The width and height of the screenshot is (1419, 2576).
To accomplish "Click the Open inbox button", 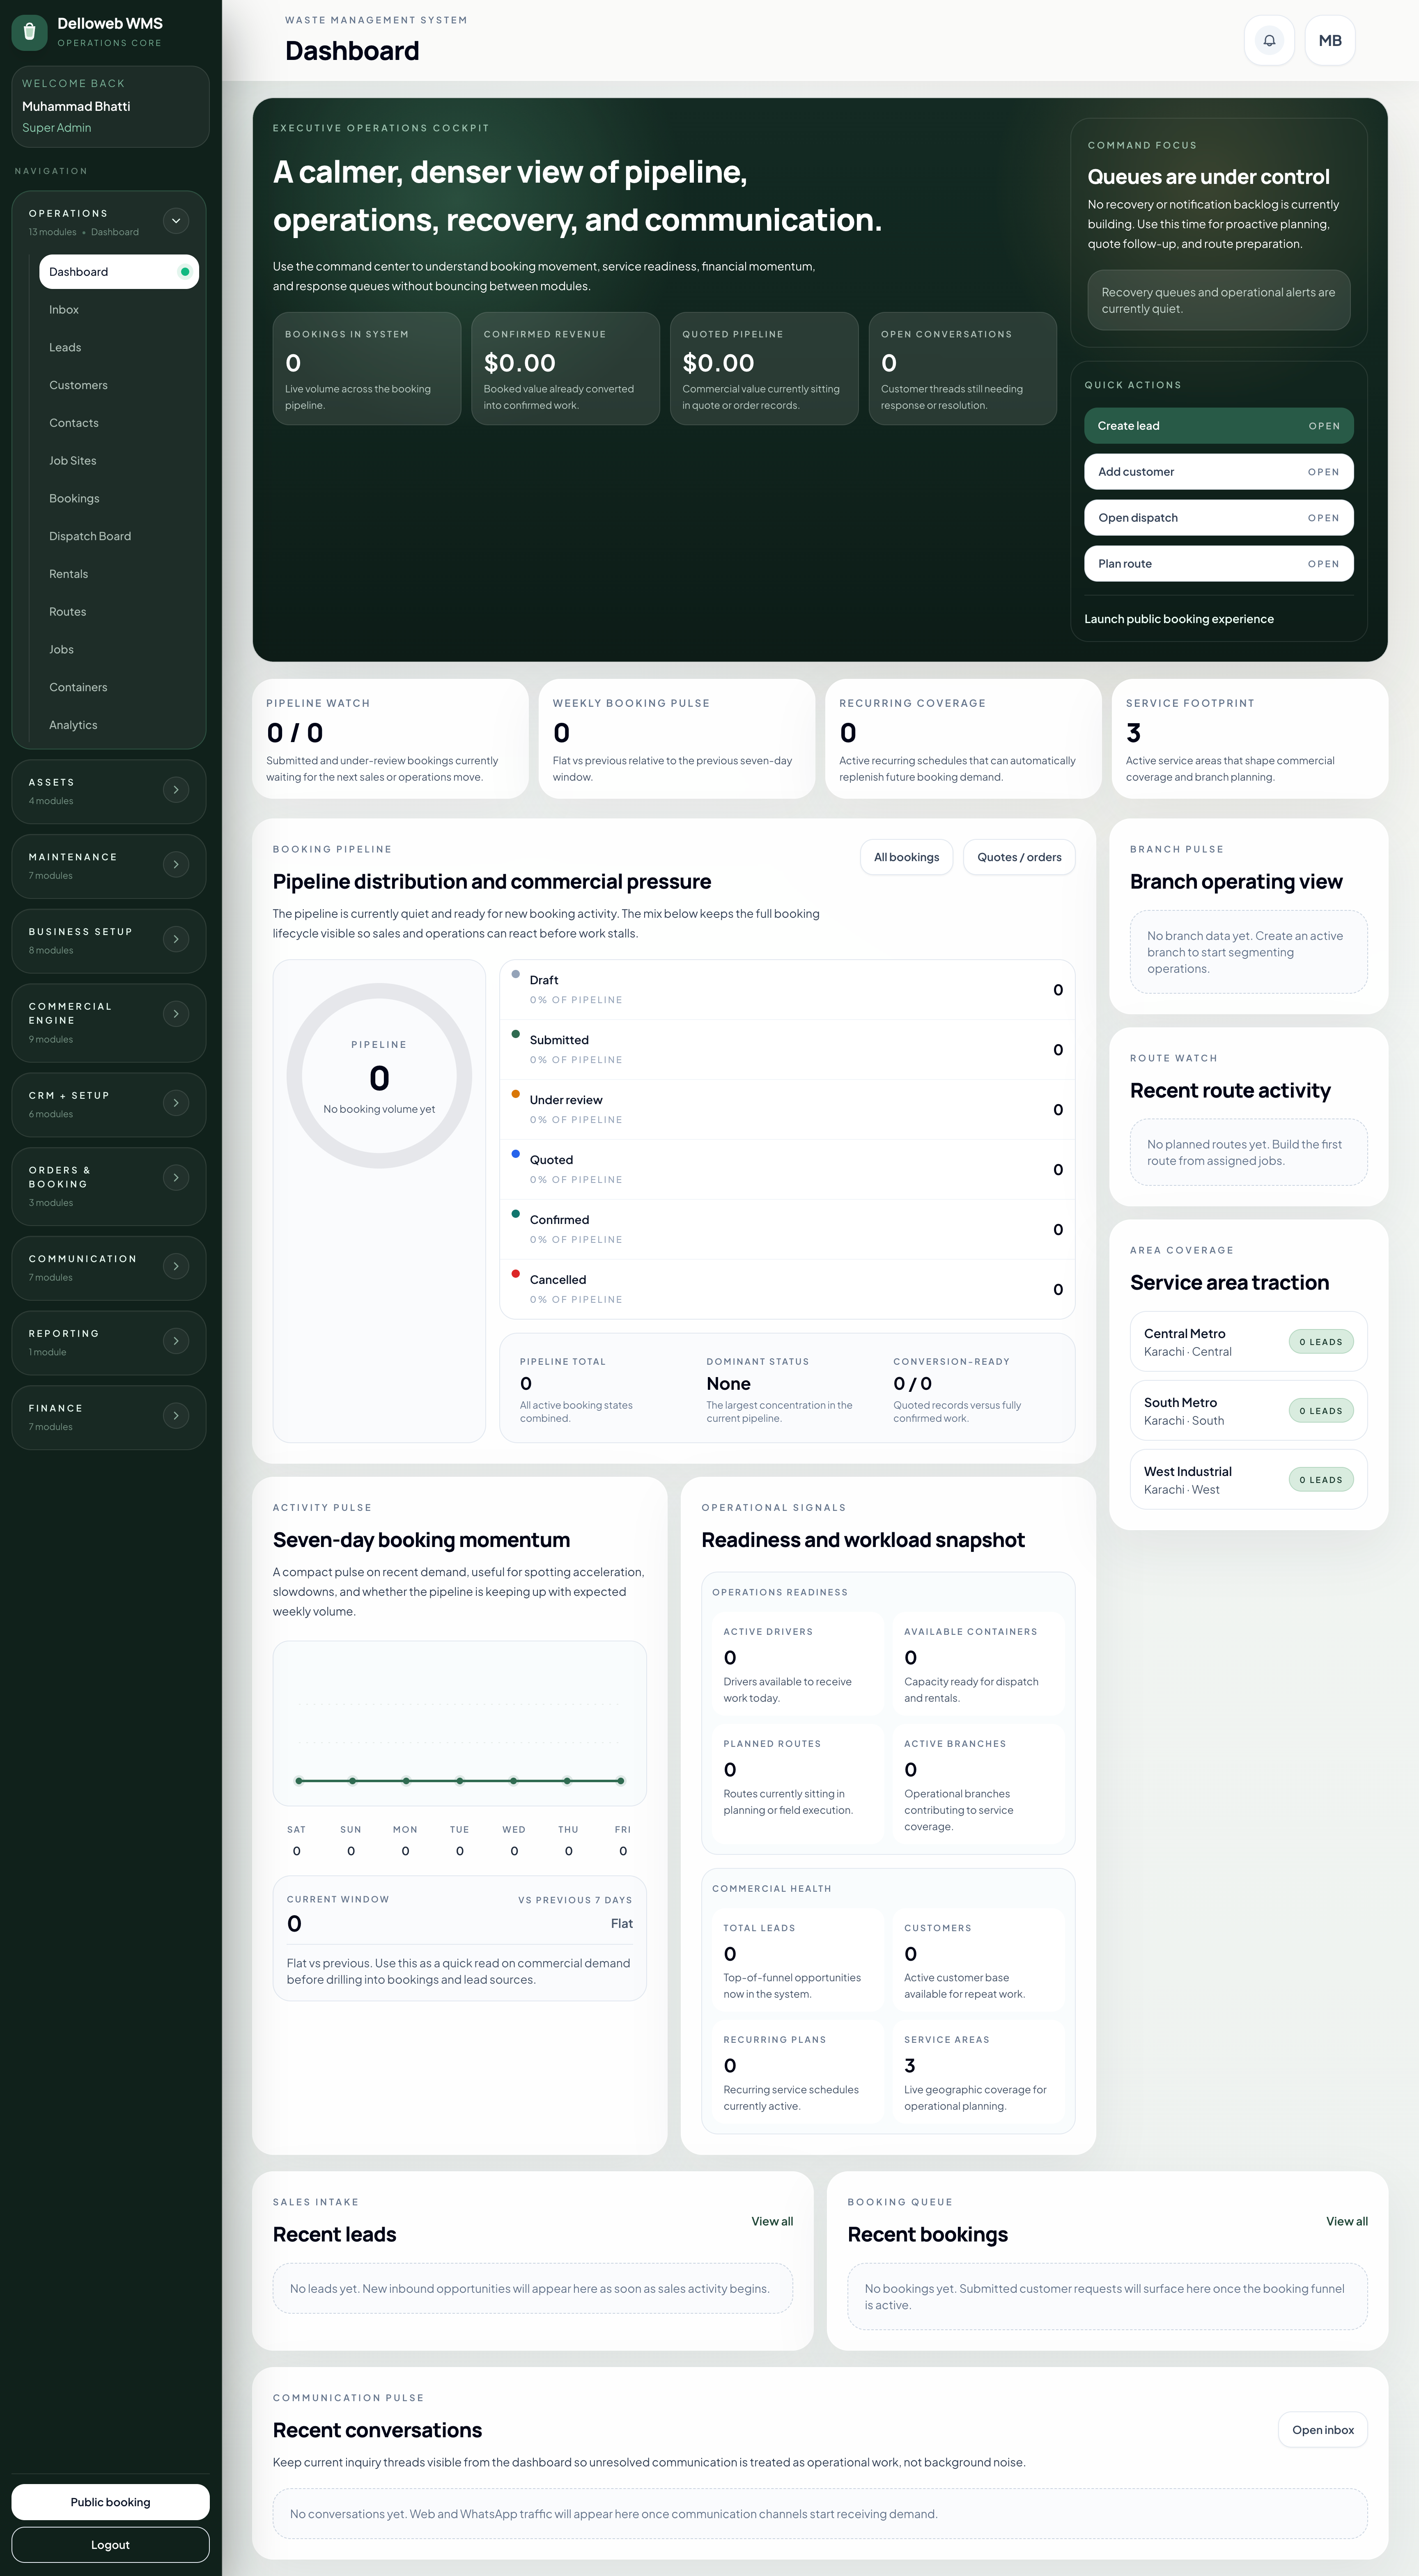I will point(1322,2430).
